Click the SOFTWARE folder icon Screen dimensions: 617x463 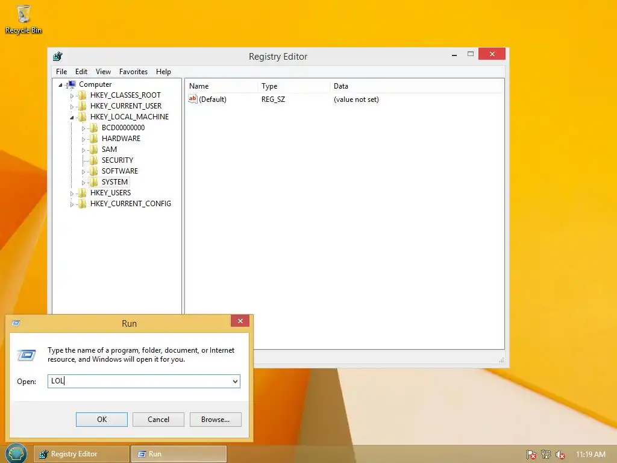click(93, 171)
